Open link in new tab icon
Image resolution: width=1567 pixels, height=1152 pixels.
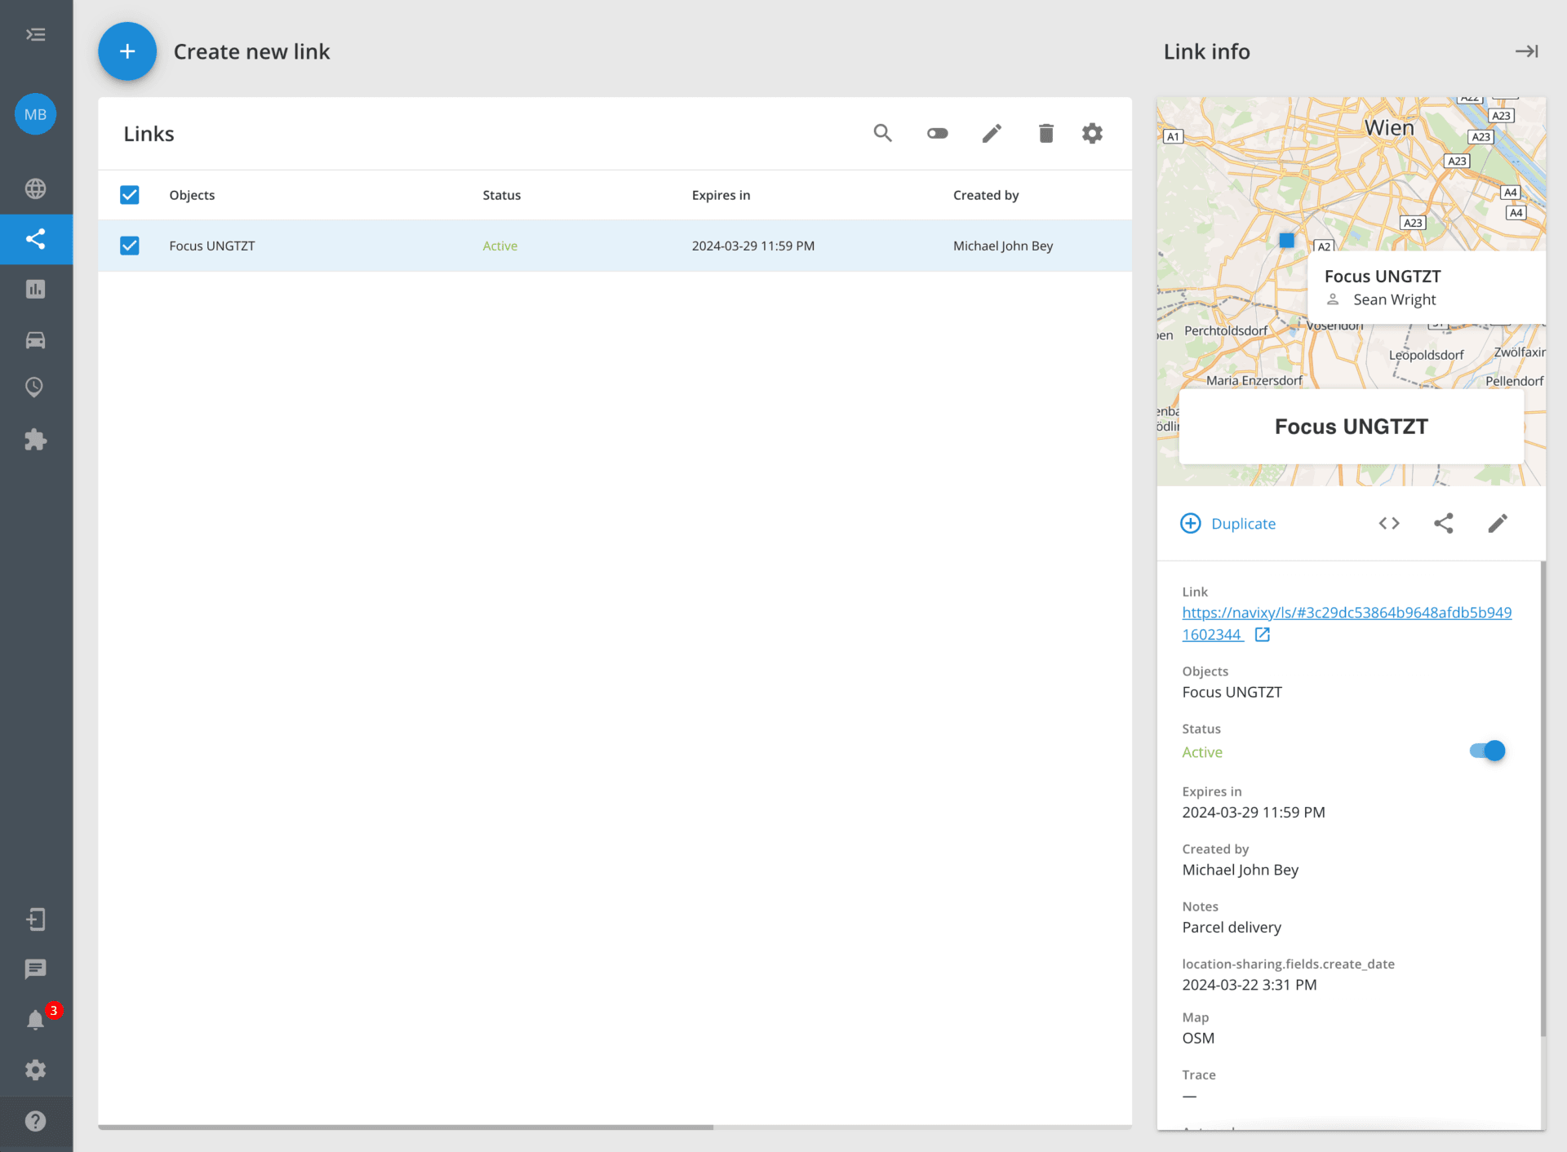(1263, 635)
